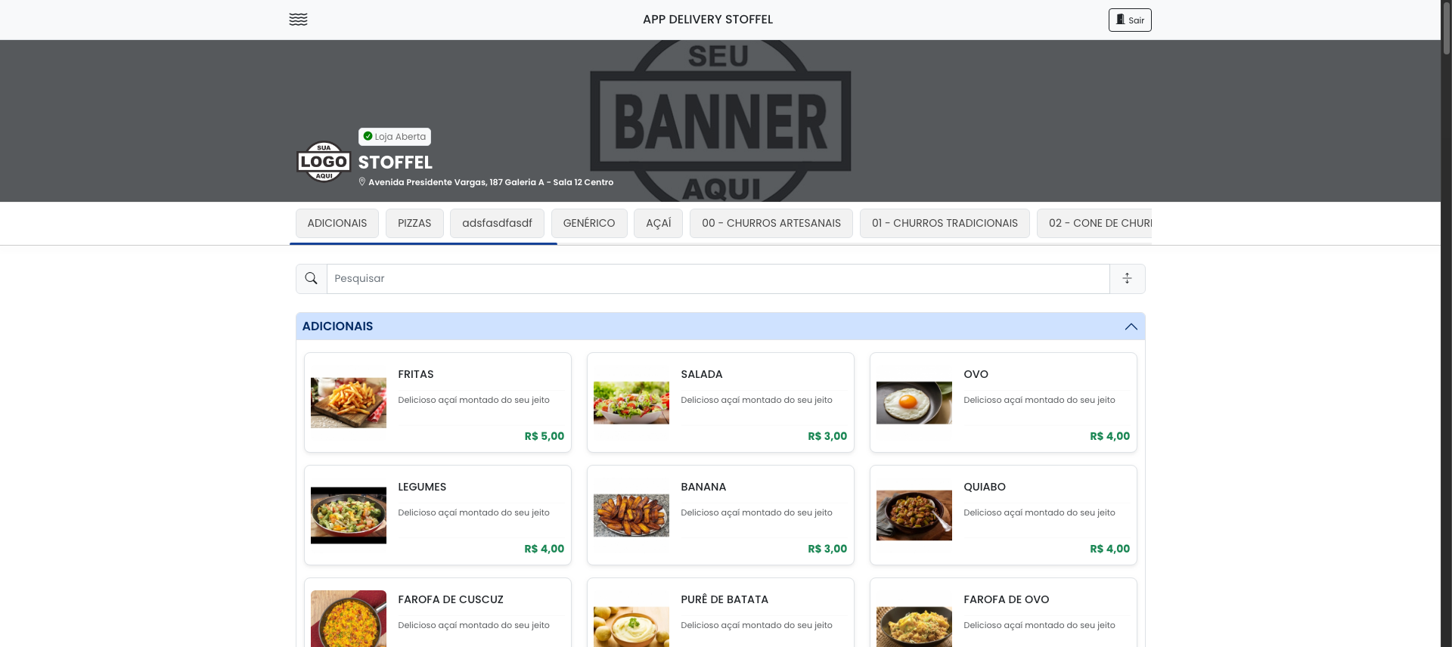This screenshot has height=647, width=1452.
Task: Click the FAROFA DE CUSCUZ item name
Action: (451, 600)
